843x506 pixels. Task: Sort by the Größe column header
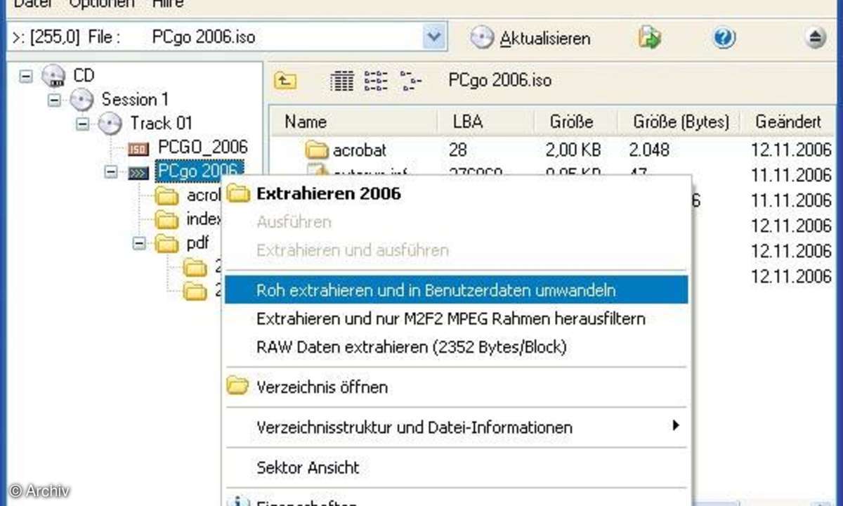tap(575, 121)
